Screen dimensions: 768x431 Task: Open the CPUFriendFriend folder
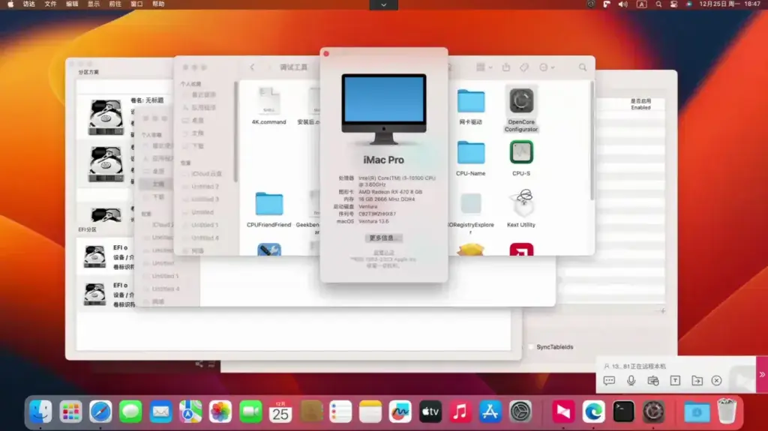tap(269, 204)
